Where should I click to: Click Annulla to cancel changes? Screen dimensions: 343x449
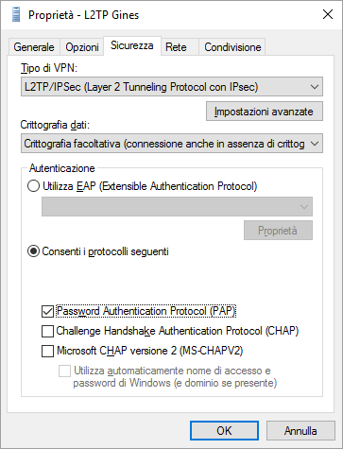(x=300, y=431)
